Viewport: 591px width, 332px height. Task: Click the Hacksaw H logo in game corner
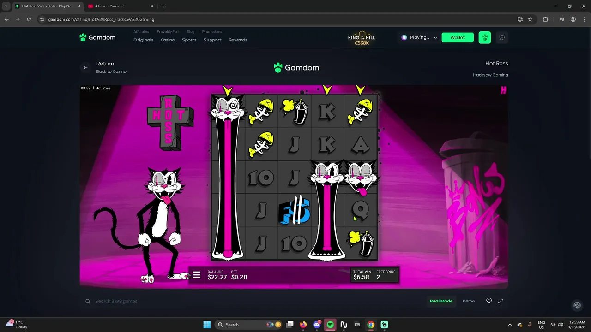(503, 90)
